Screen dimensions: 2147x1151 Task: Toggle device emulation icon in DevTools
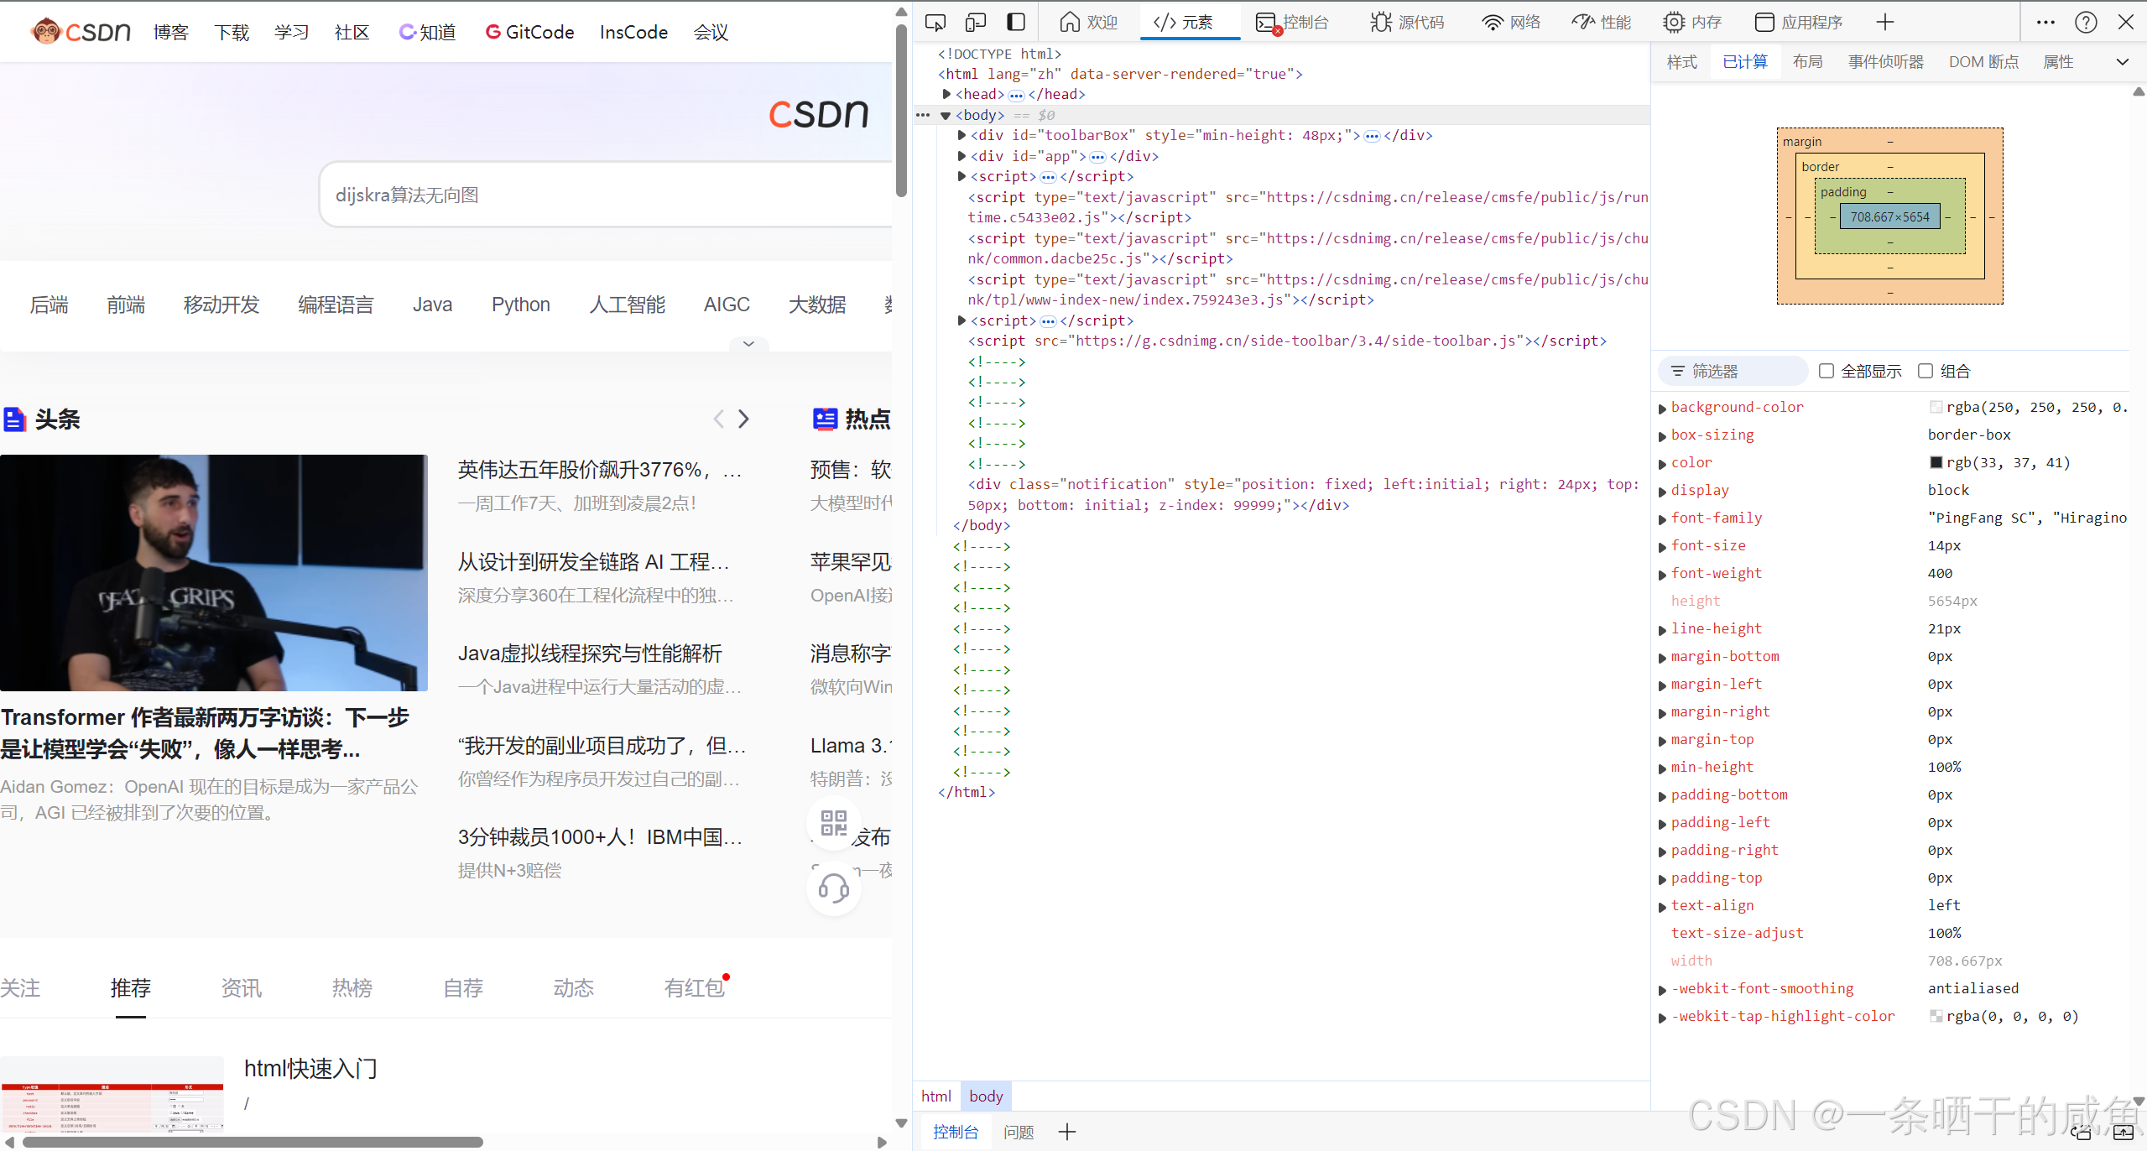(x=975, y=22)
